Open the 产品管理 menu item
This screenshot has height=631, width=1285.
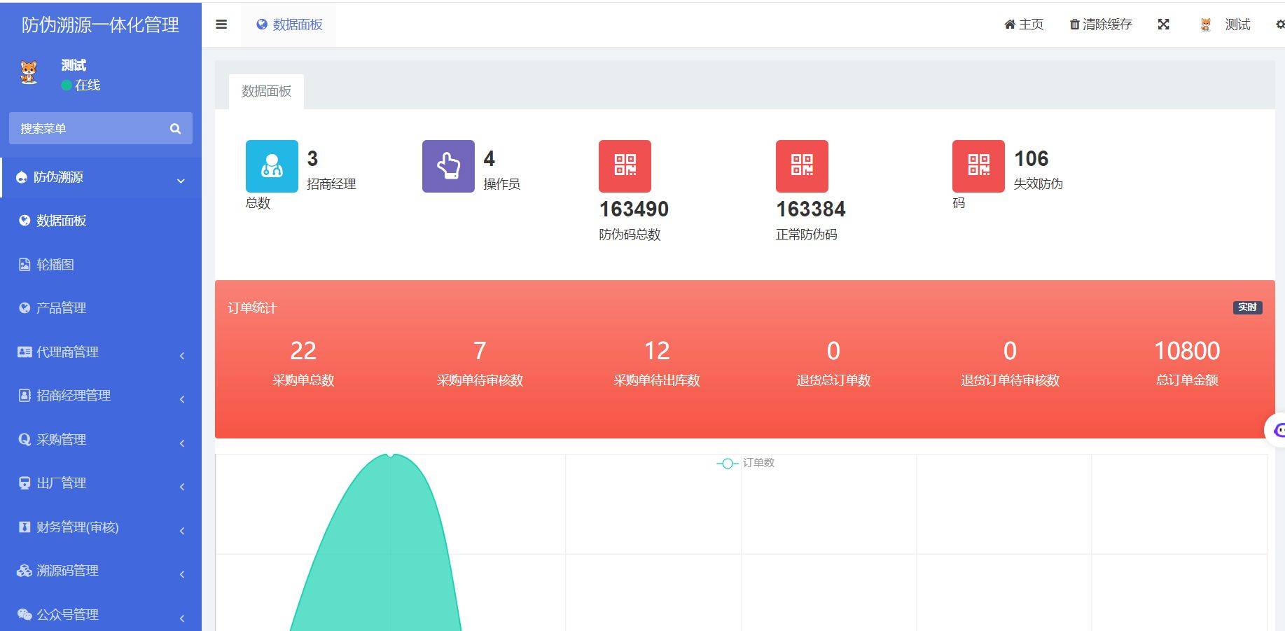61,308
